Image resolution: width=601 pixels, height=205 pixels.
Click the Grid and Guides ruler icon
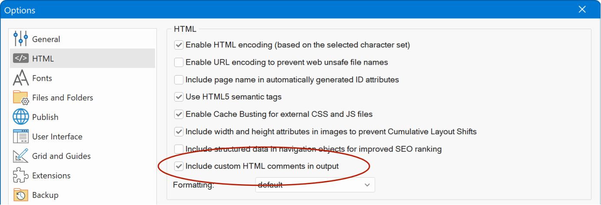tap(20, 156)
